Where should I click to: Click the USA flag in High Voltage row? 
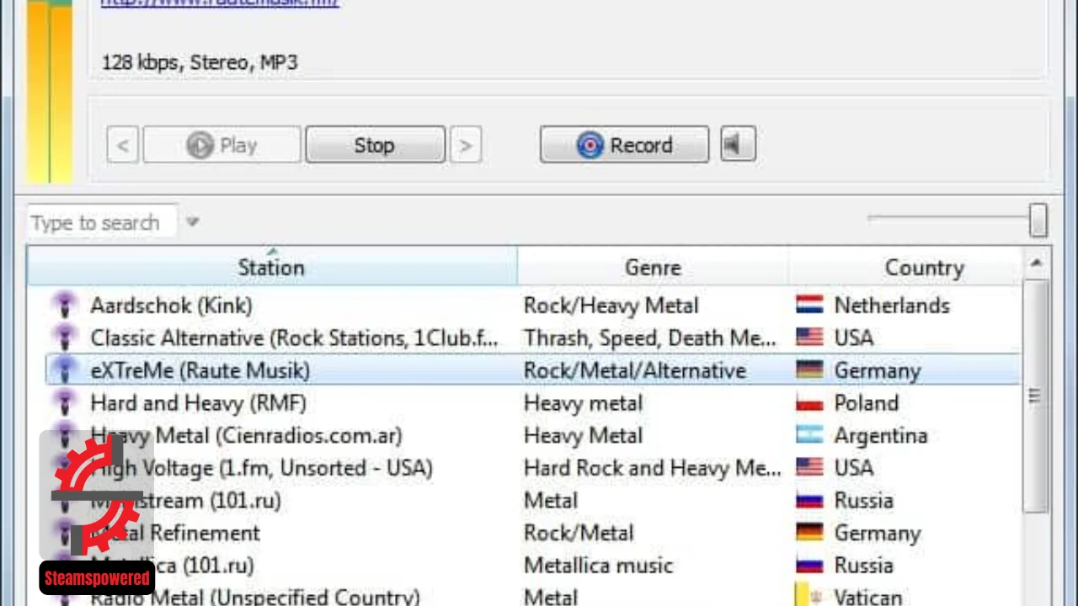809,467
